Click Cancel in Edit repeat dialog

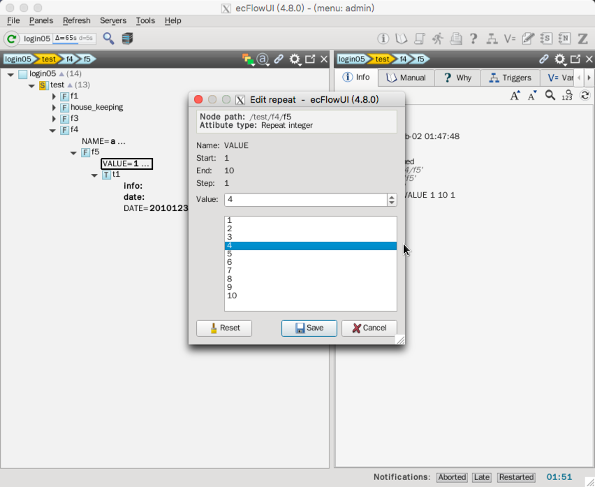tap(369, 328)
